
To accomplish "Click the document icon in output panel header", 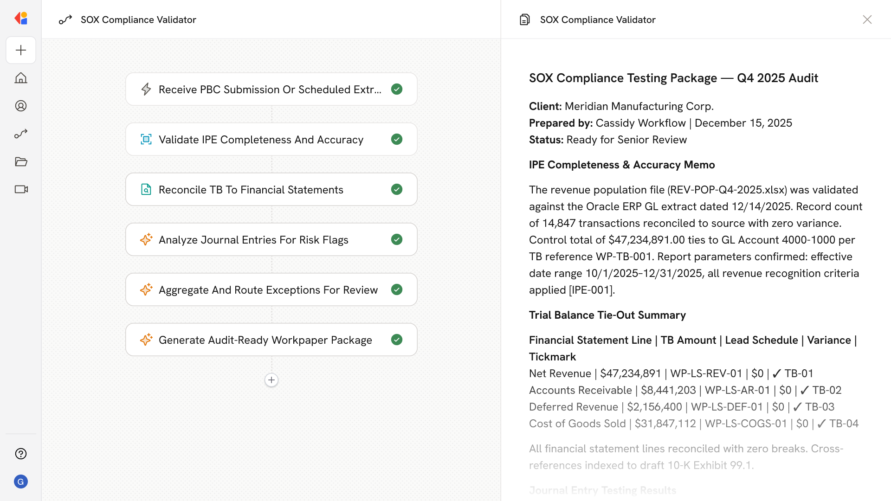I will tap(525, 19).
